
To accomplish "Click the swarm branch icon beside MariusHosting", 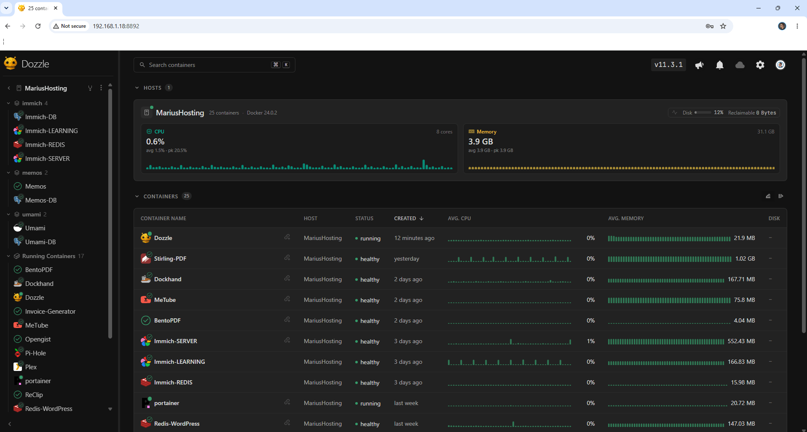I will pos(90,88).
